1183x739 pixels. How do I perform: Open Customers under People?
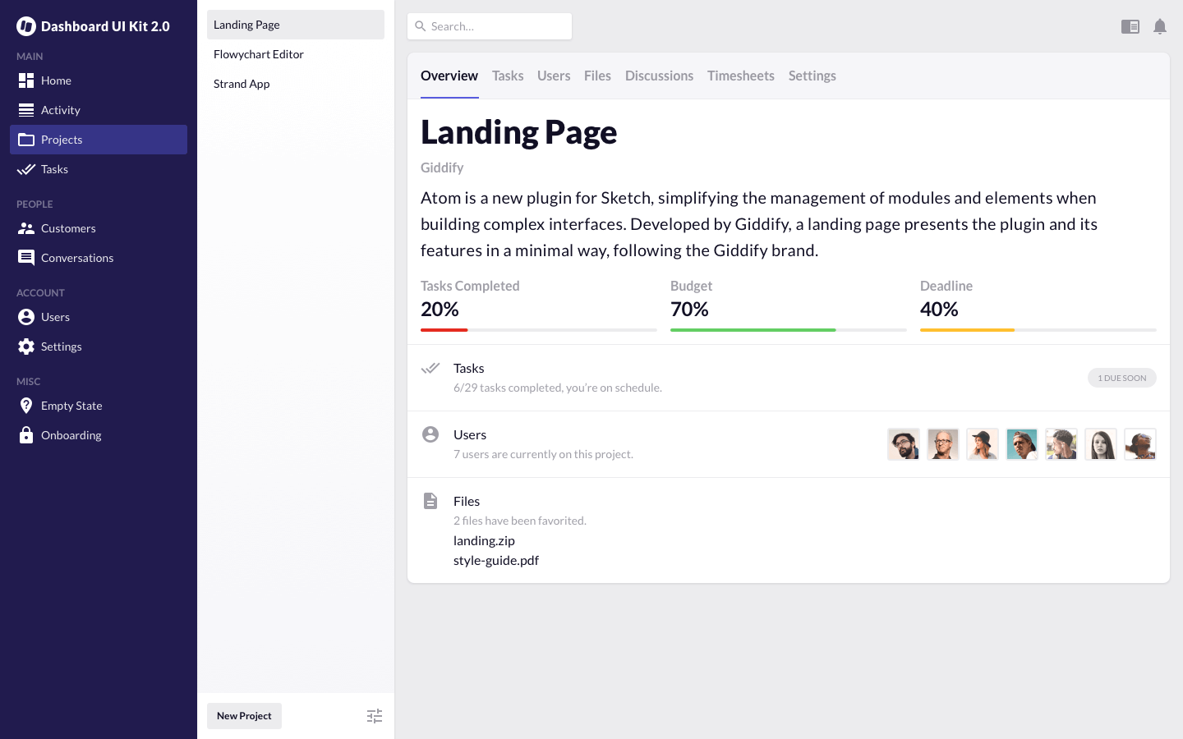tap(68, 228)
